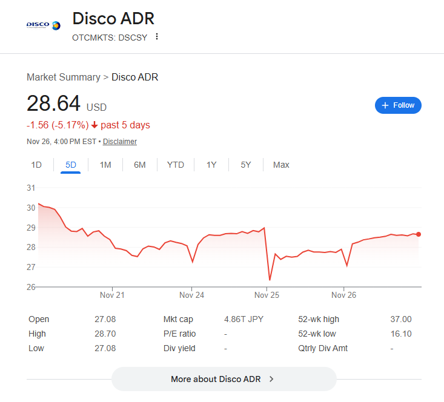The height and width of the screenshot is (402, 444).
Task: Click the Mkt cap value 4.86T JPY
Action: coord(244,319)
